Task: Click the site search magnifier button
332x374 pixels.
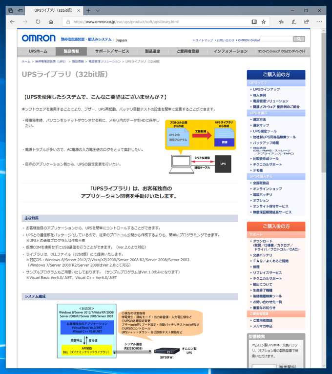Action: click(299, 39)
